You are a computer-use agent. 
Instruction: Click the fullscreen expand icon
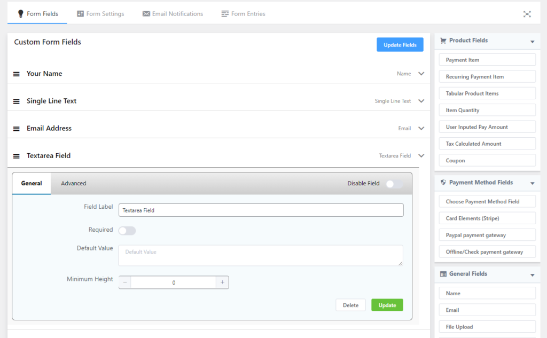(527, 14)
